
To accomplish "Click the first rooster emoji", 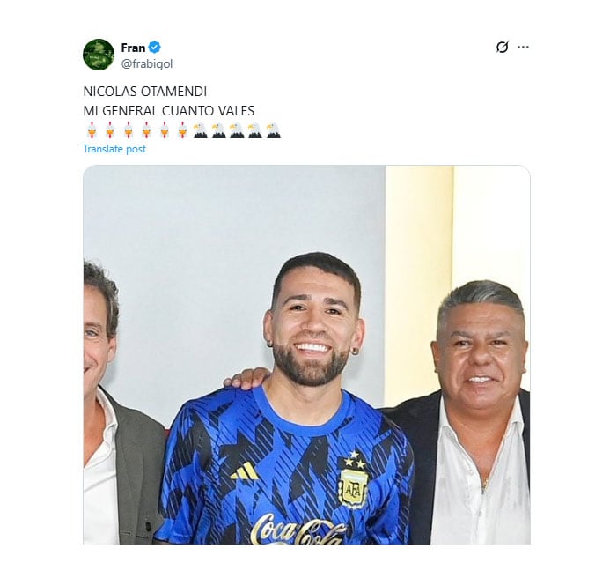I will point(92,130).
